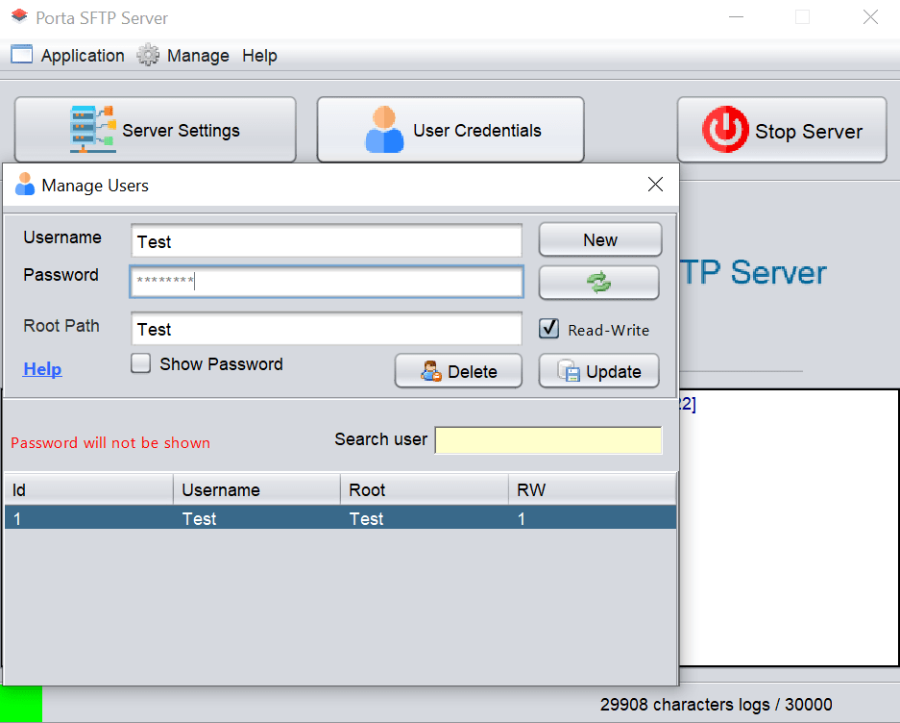
Task: Click the '29908 characters logs / 30000' status text
Action: tap(717, 704)
